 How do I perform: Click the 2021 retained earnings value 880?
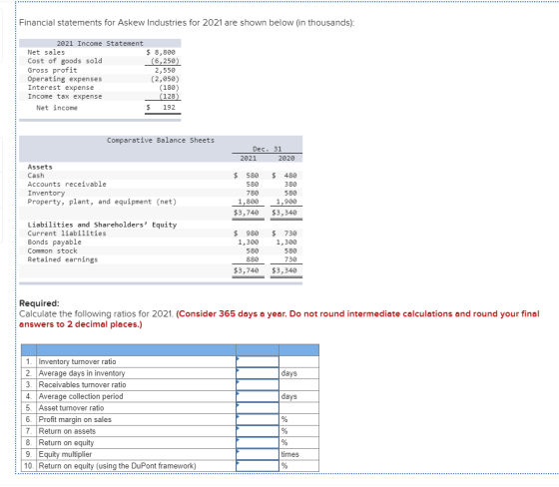[253, 259]
